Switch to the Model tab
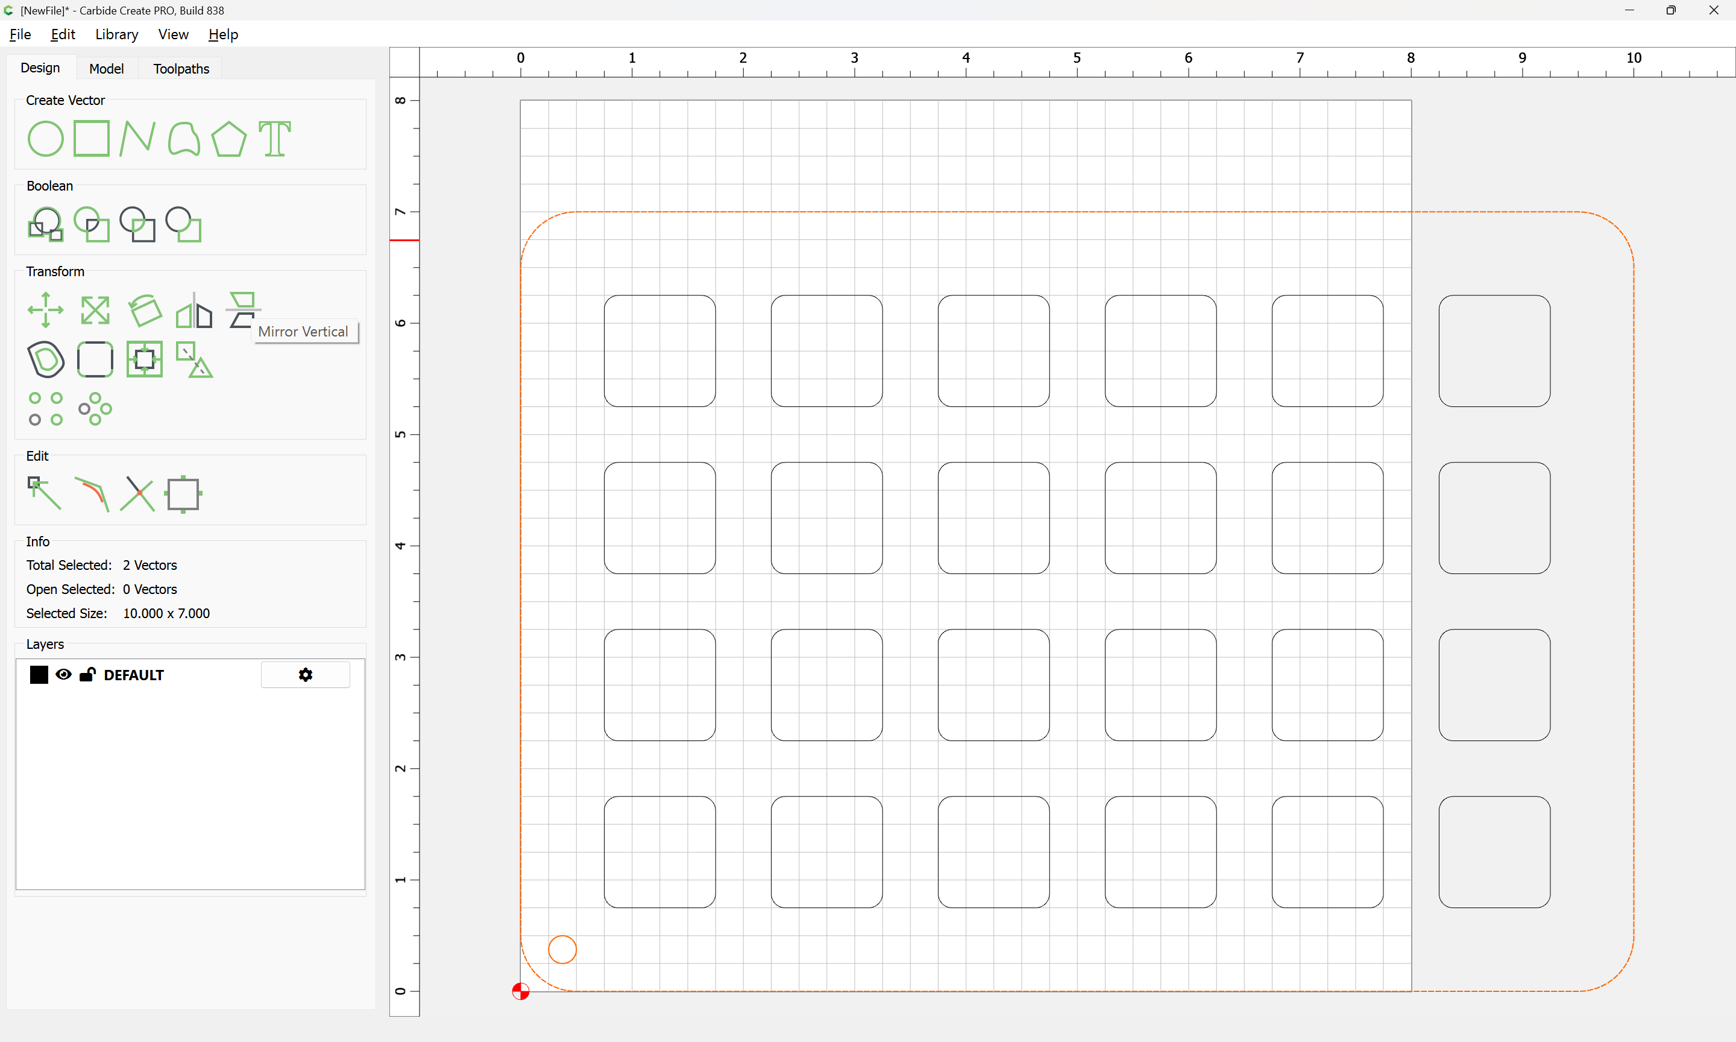This screenshot has width=1736, height=1042. (107, 68)
